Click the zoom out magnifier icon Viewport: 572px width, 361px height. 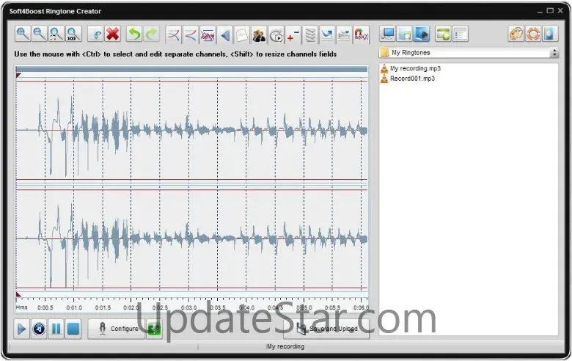click(x=39, y=34)
